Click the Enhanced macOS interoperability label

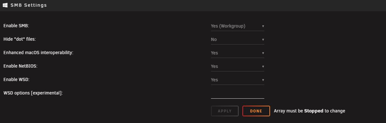[38, 53]
